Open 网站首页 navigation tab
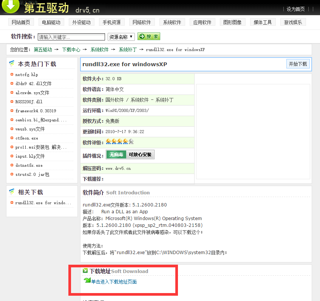The height and width of the screenshot is (301, 320). pos(21,22)
